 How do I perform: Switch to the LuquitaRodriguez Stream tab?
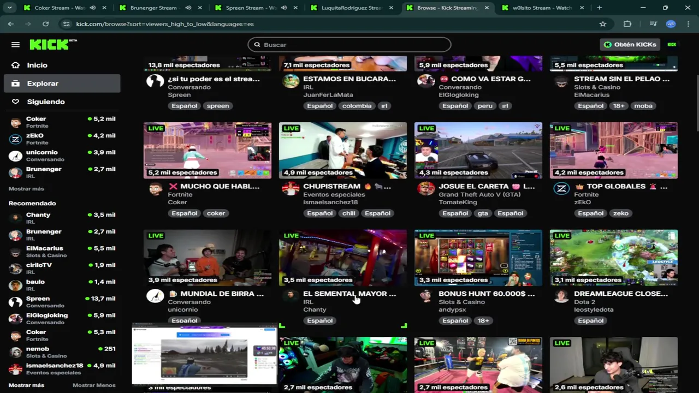pos(352,8)
